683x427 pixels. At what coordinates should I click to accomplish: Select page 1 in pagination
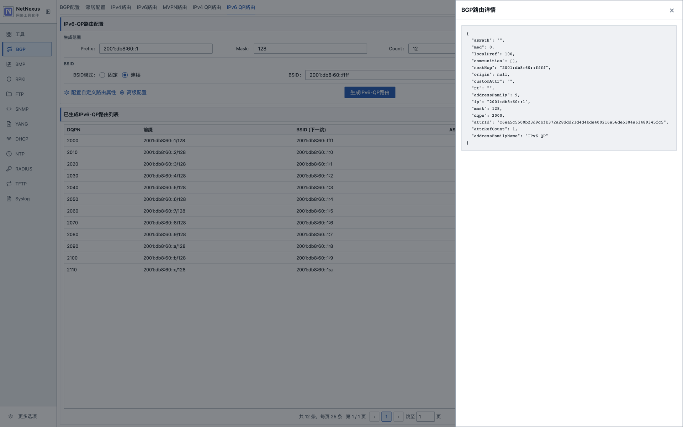pos(386,417)
